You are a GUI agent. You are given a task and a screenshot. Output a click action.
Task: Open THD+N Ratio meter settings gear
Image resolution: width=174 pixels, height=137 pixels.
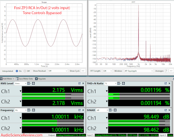123,83
